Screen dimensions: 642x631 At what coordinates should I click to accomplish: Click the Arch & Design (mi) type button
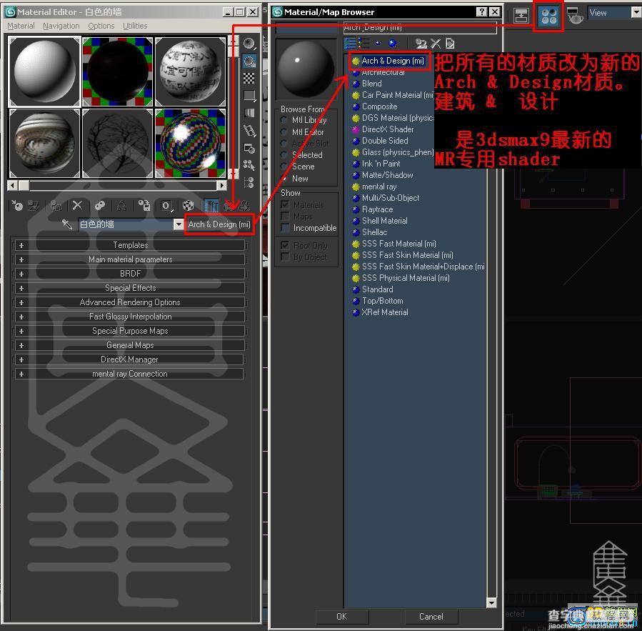[219, 224]
